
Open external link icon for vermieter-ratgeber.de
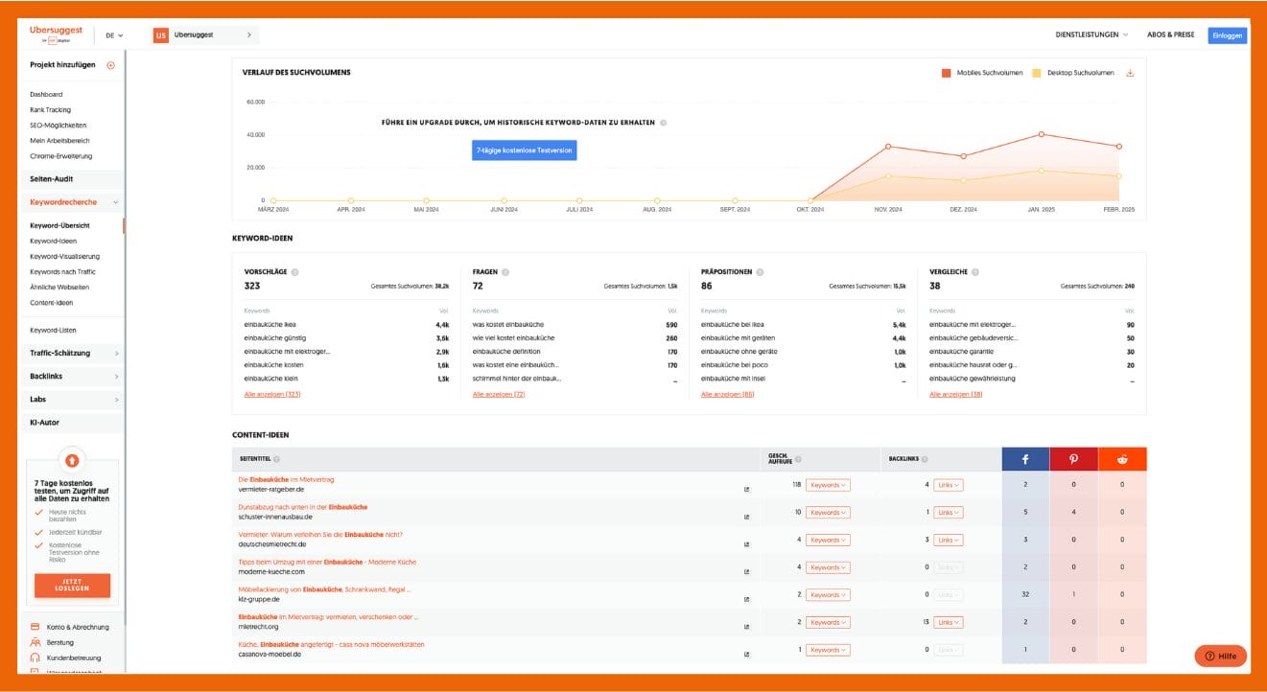(746, 489)
